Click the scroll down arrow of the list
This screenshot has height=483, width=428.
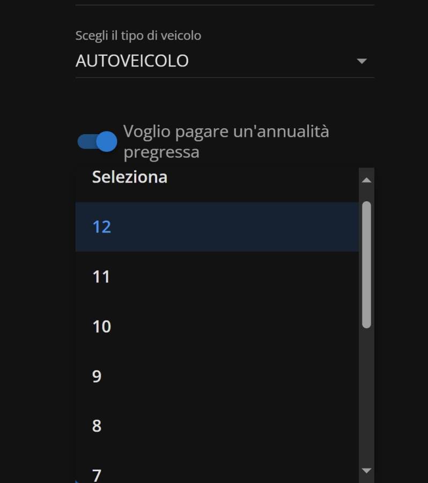367,471
